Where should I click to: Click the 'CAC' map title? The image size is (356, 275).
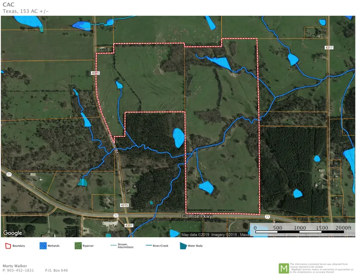click(8, 5)
